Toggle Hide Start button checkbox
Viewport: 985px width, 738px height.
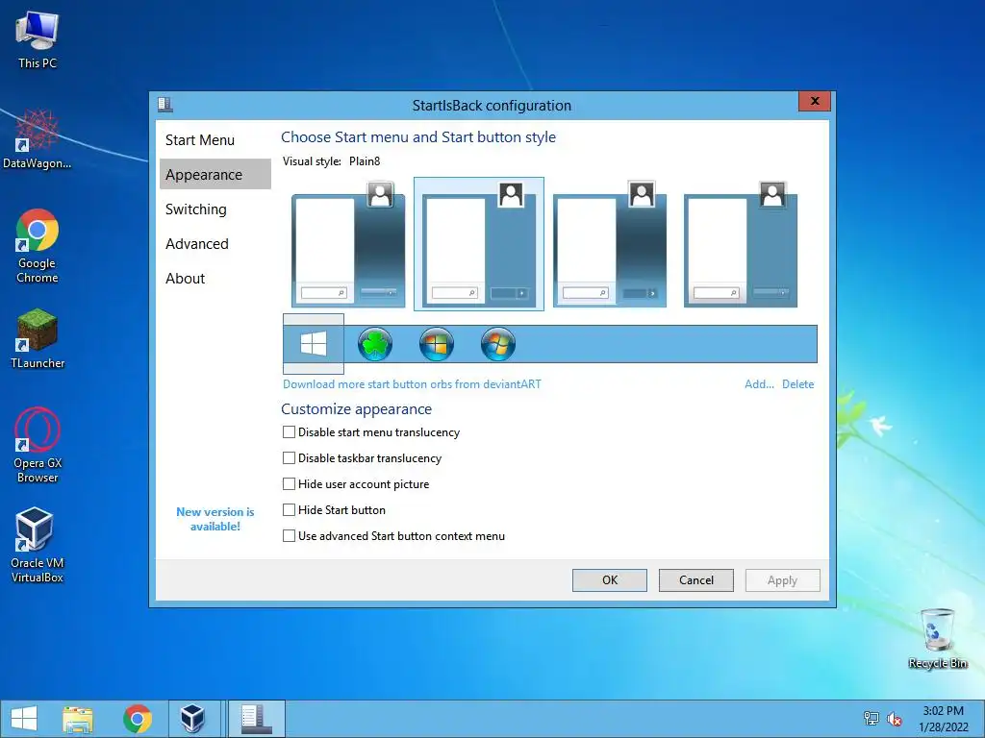tap(289, 509)
